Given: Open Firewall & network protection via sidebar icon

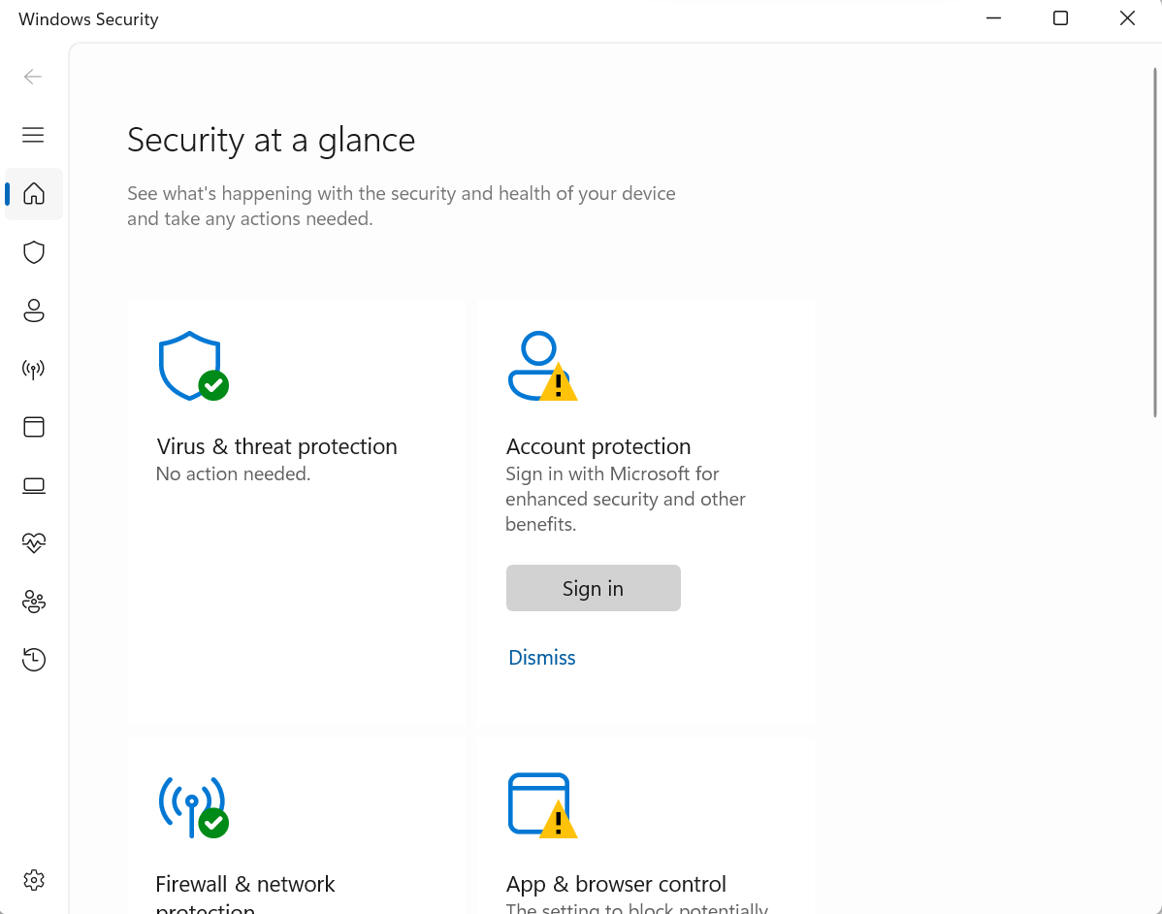Looking at the screenshot, I should click(x=33, y=369).
